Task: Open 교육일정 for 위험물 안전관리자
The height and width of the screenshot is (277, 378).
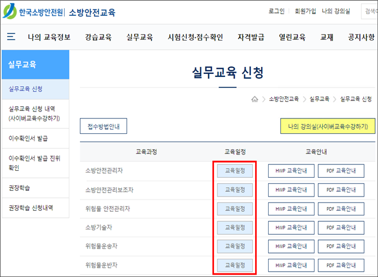Action: [x=235, y=209]
